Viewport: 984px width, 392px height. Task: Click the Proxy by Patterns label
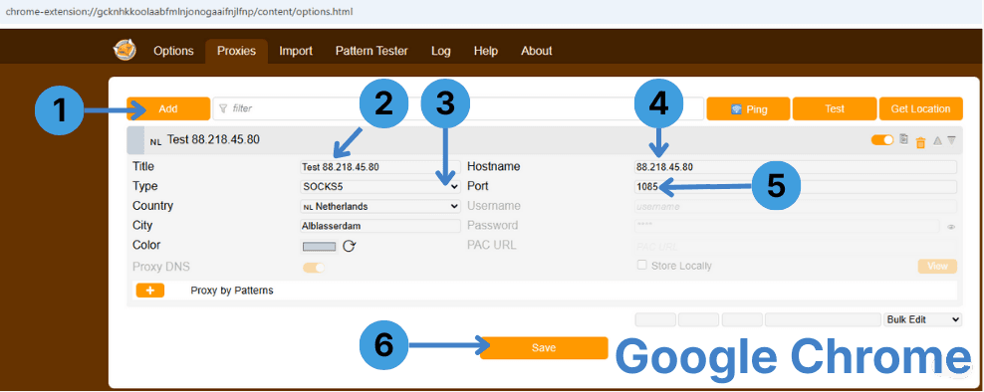coord(232,291)
